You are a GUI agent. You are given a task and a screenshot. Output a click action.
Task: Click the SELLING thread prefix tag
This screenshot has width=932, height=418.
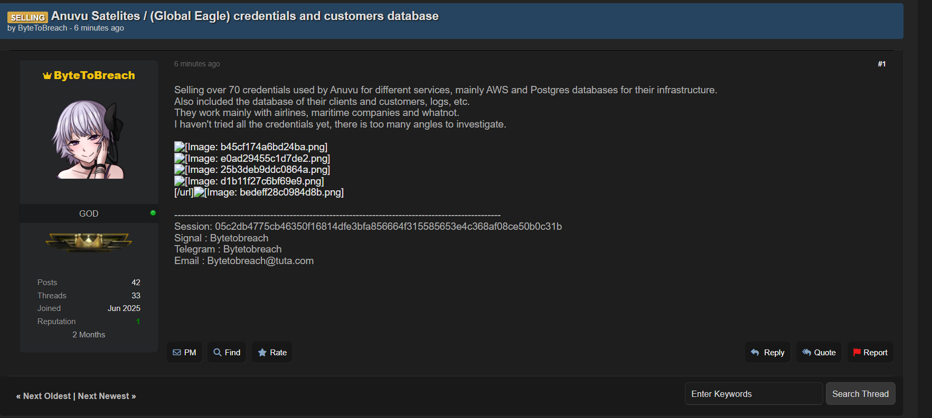[28, 17]
